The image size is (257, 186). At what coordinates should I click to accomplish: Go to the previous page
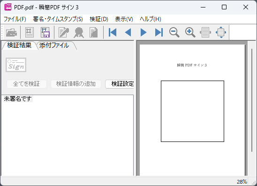tap(128, 32)
